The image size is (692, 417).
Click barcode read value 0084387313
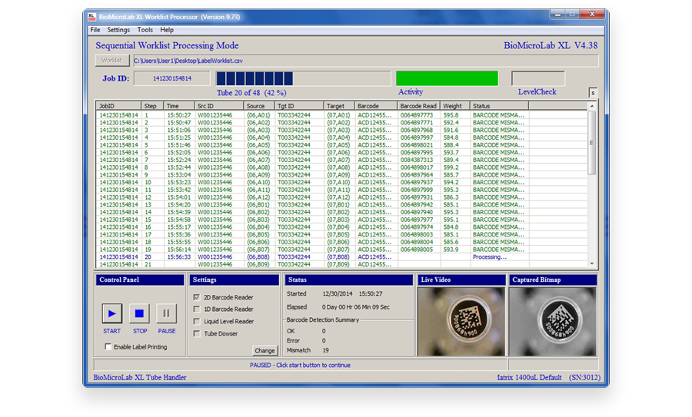[416, 160]
